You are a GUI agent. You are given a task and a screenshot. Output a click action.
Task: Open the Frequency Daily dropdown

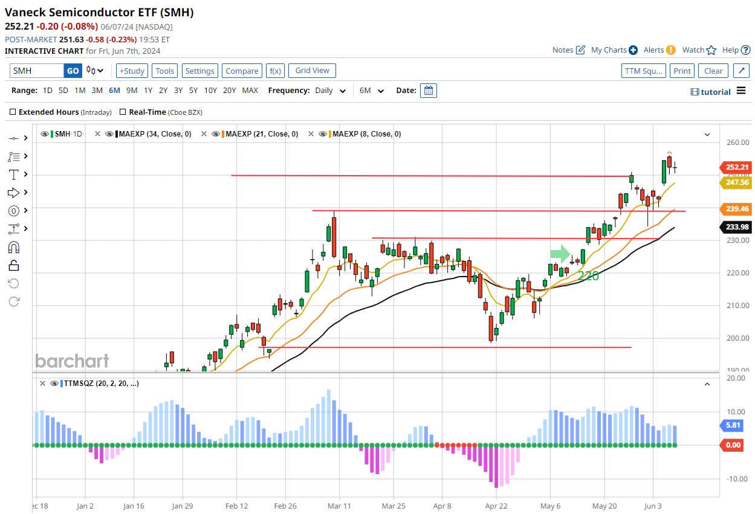pos(330,91)
